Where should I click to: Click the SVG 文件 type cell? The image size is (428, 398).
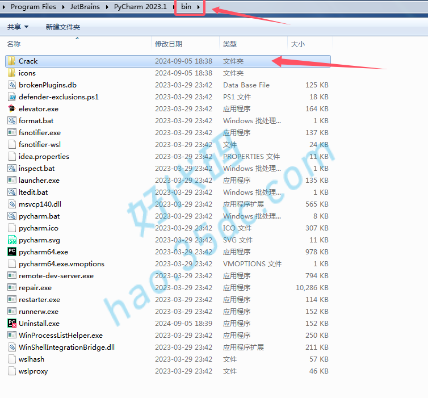pyautogui.click(x=238, y=240)
